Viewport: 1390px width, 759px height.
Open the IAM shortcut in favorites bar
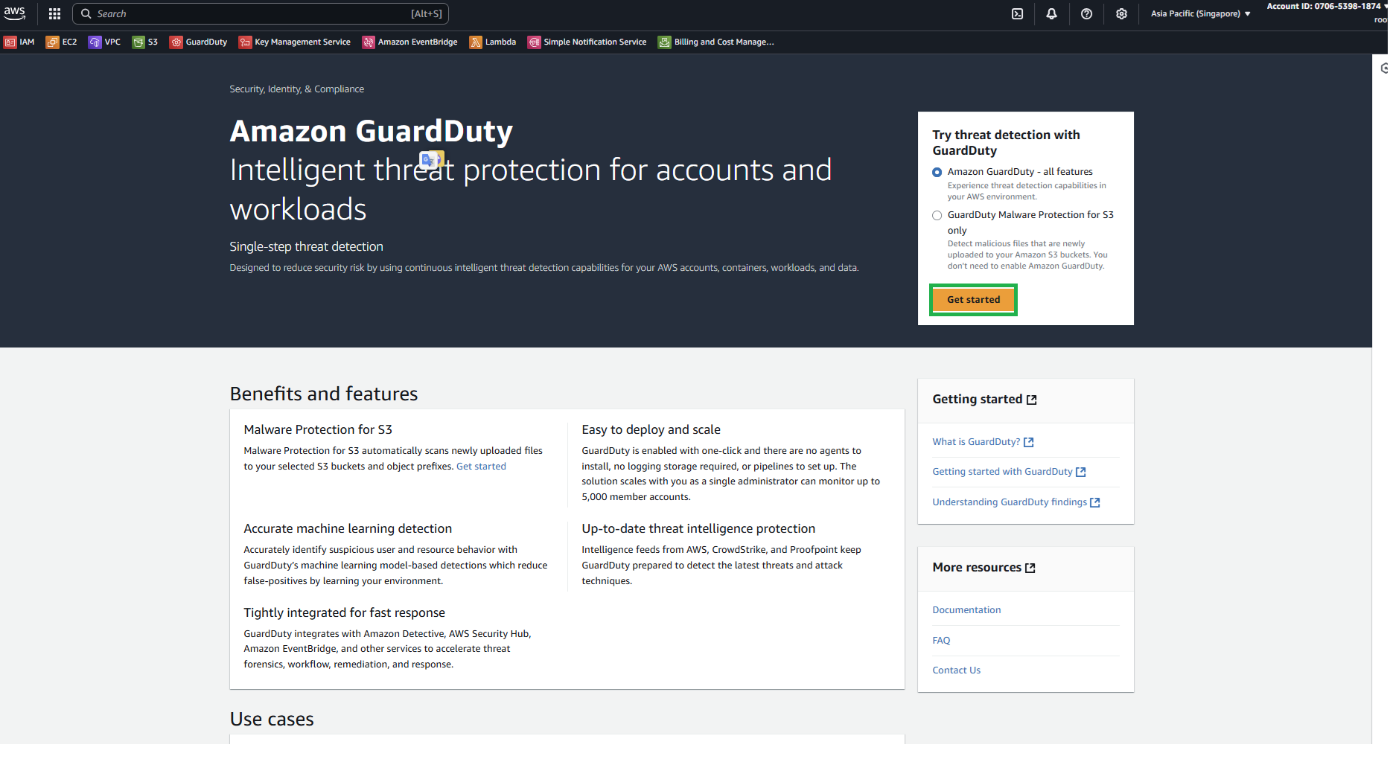[19, 42]
